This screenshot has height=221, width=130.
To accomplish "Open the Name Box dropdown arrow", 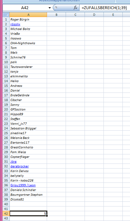I will [50, 8].
